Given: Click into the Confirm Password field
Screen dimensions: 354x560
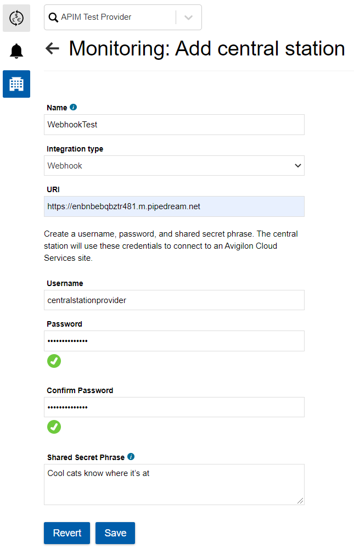Looking at the screenshot, I should (174, 407).
